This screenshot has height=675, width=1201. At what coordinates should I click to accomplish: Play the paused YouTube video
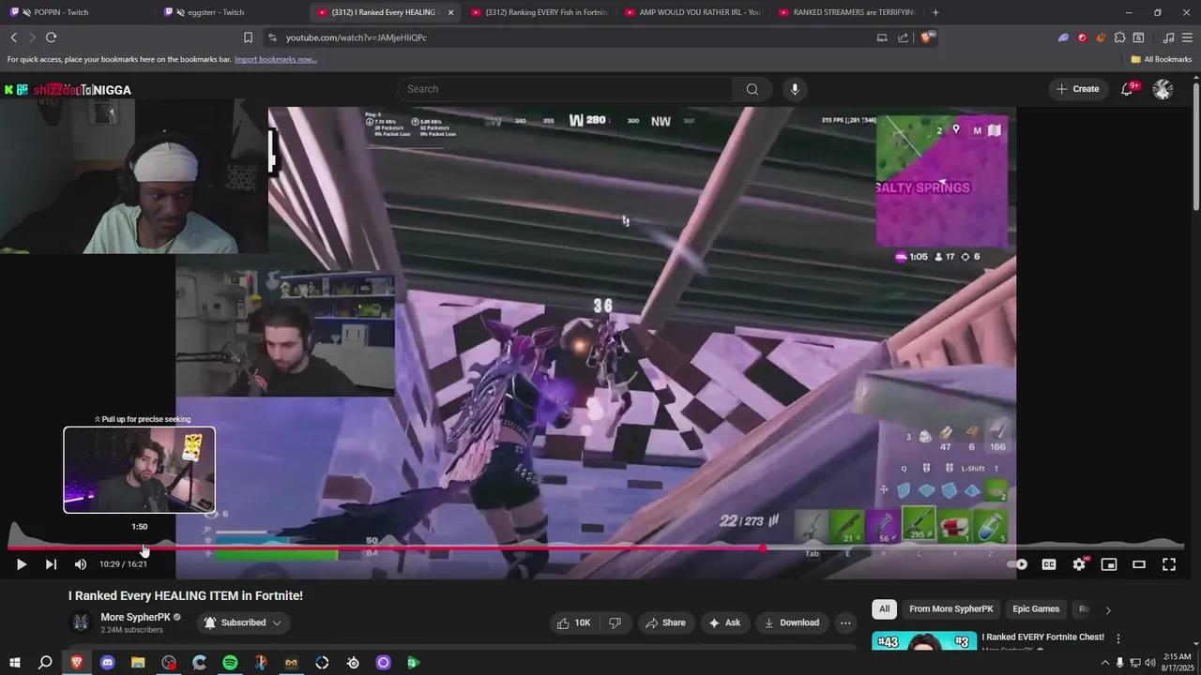22,564
